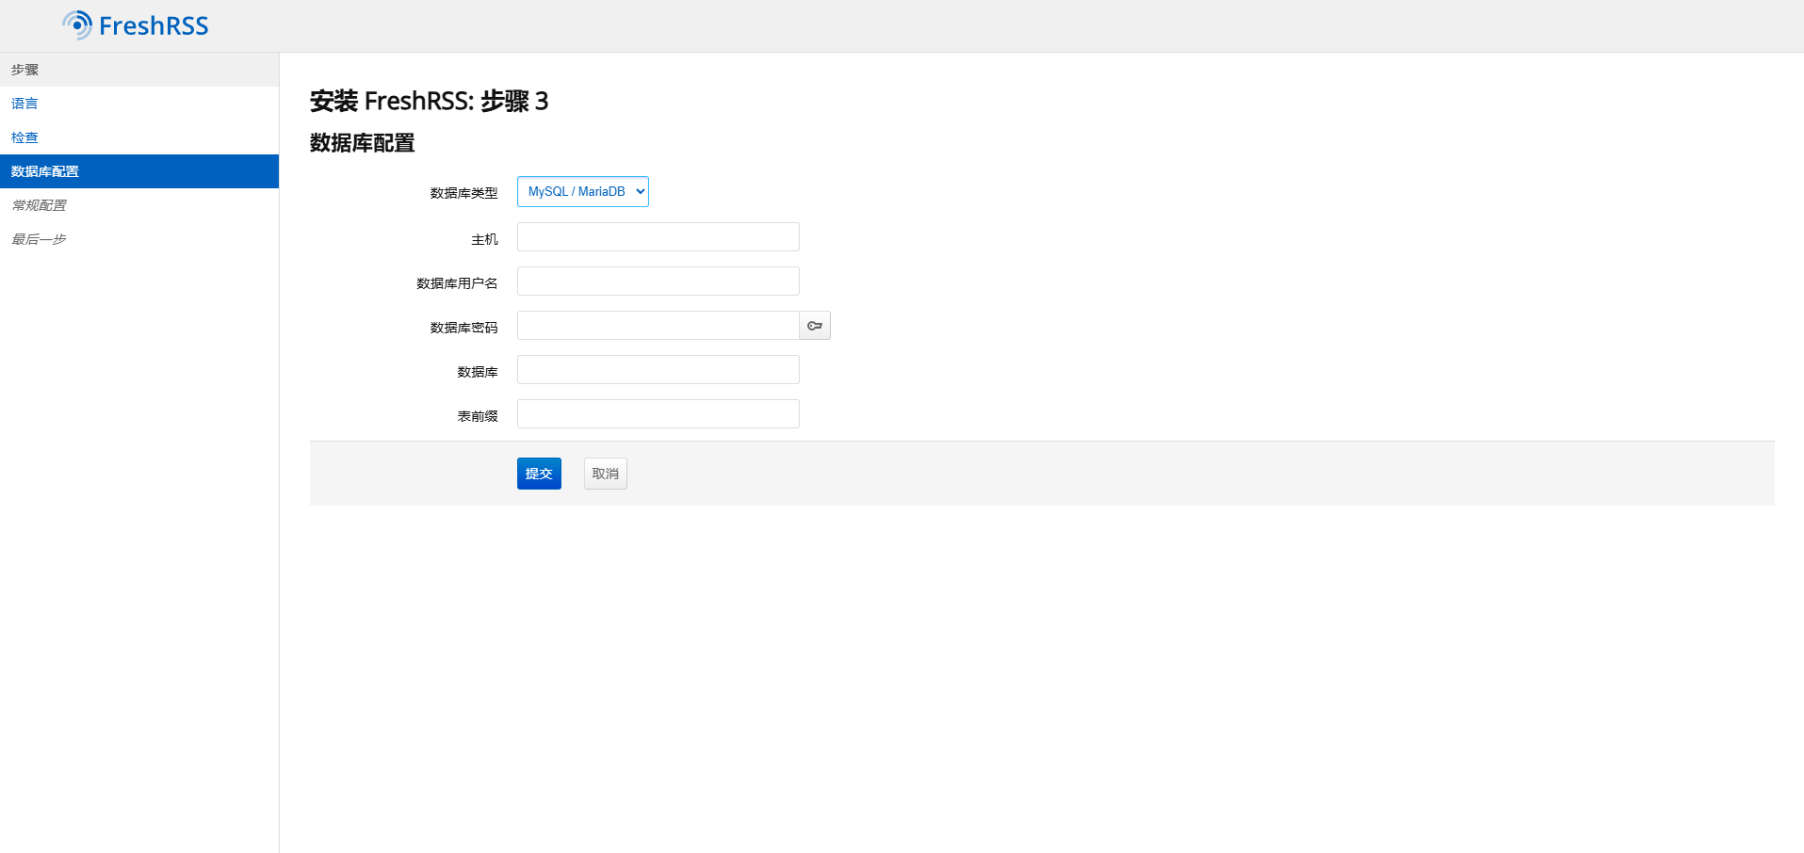Focus the 数据库 name input field
1804x853 pixels.
point(658,370)
